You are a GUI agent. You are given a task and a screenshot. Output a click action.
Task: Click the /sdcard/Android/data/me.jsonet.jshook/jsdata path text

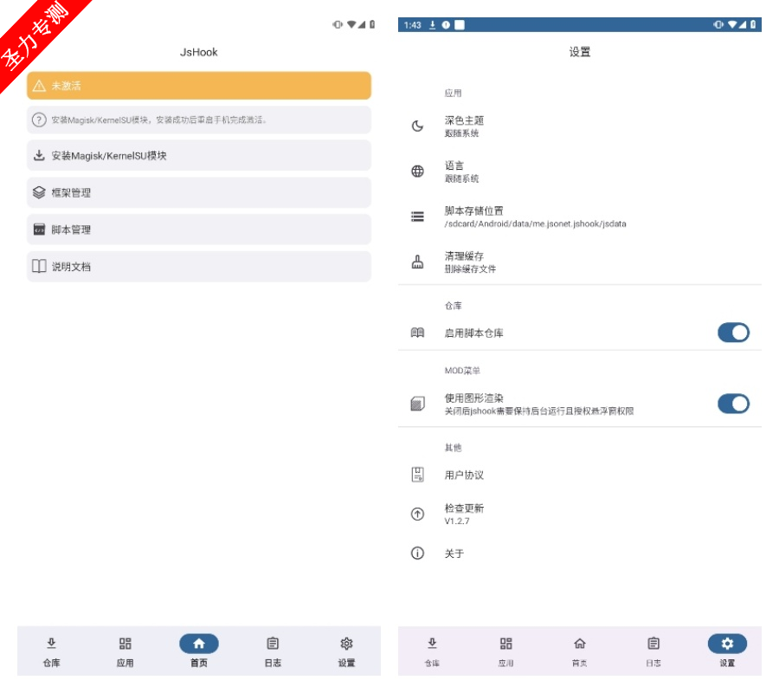pos(535,223)
